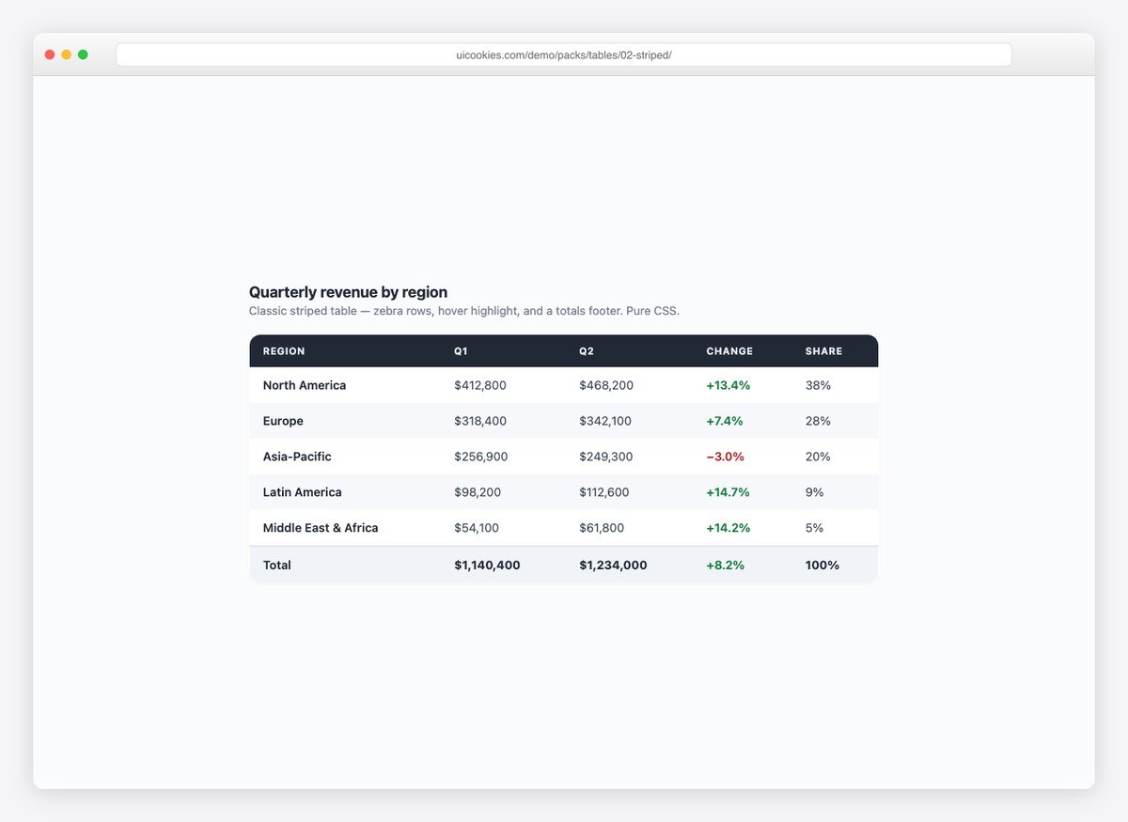This screenshot has height=822, width=1128.
Task: Click the browser address bar URL
Action: [564, 54]
